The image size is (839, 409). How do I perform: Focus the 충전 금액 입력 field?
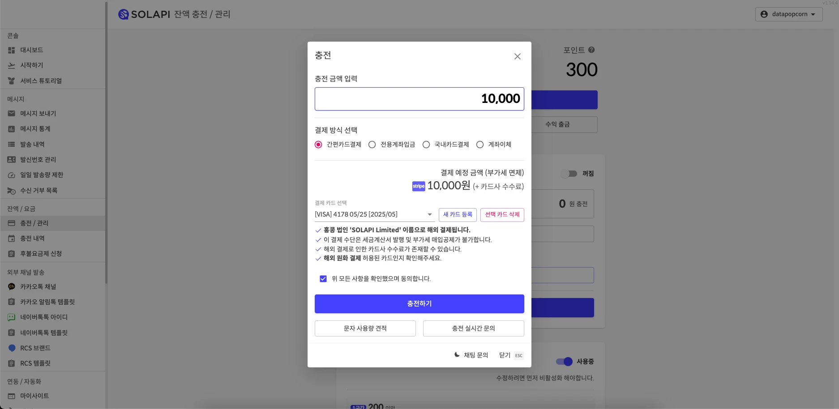click(x=419, y=99)
